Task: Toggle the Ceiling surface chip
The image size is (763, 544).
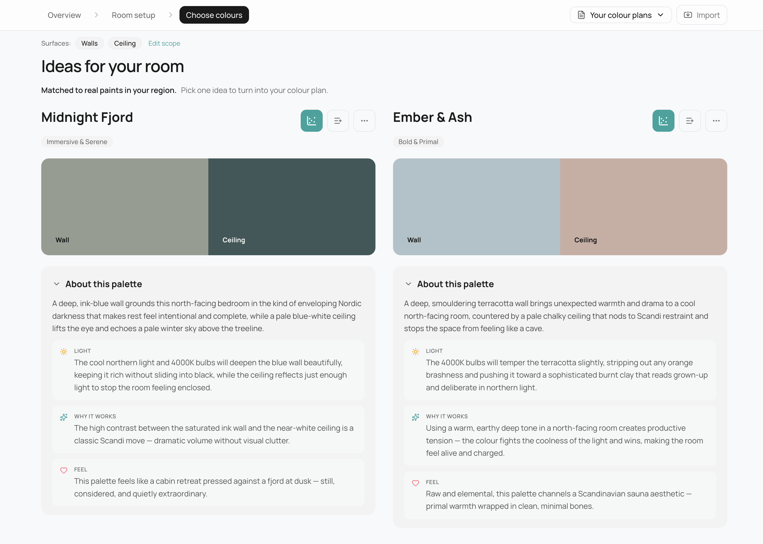Action: pyautogui.click(x=125, y=43)
